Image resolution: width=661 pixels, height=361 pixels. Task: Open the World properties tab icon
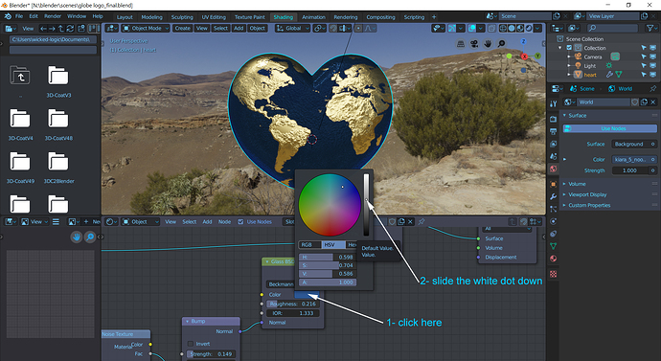(x=554, y=169)
